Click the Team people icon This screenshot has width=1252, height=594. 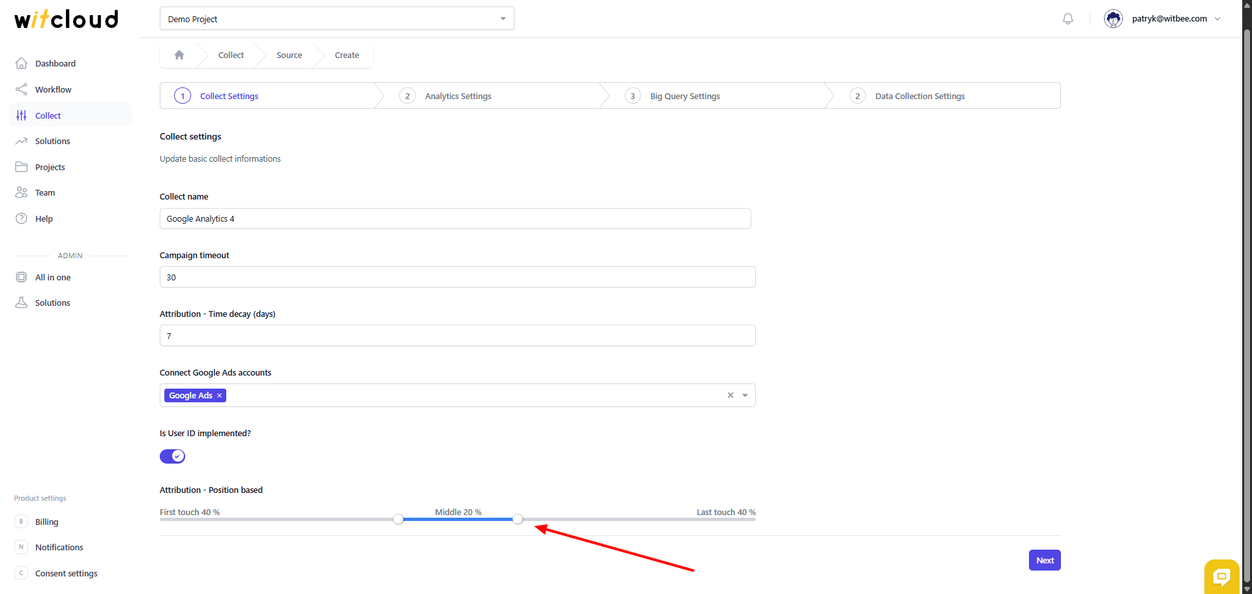[22, 192]
